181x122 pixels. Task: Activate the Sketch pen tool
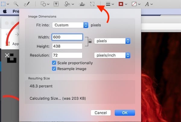coord(27,4)
